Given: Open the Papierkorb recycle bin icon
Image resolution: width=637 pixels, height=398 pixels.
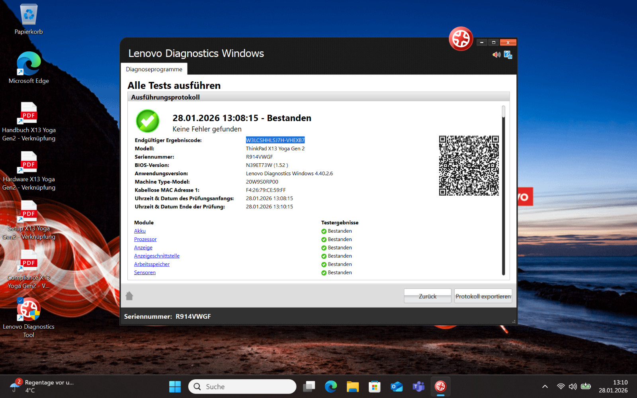Looking at the screenshot, I should [x=29, y=15].
